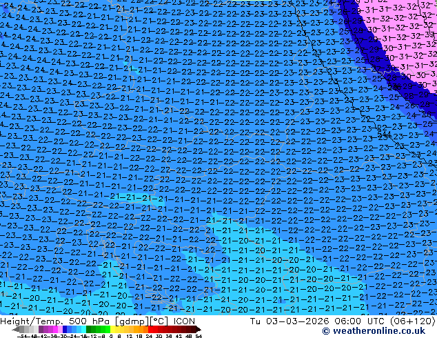The height and width of the screenshot is (338, 437).
Task: Click the '54' legend scale value
Action: [199, 337]
